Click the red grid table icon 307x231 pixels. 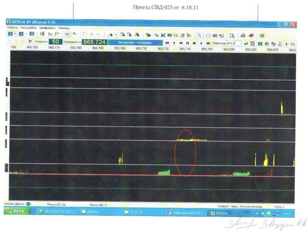[x=215, y=36]
